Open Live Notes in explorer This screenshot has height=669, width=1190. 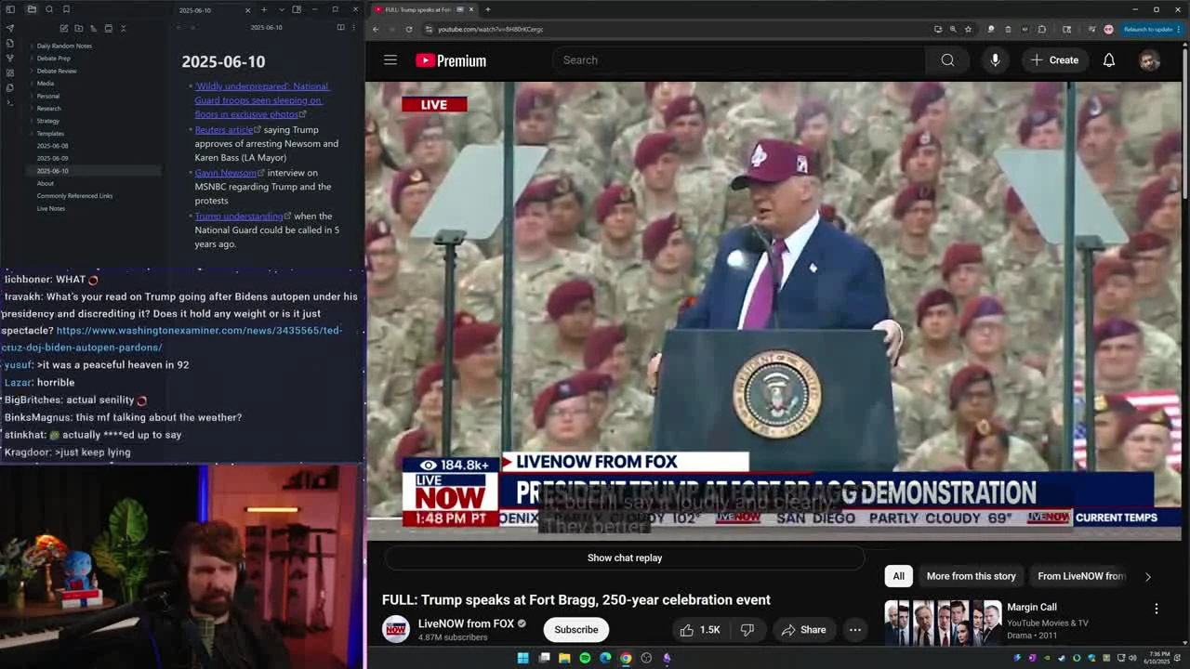[x=51, y=208]
